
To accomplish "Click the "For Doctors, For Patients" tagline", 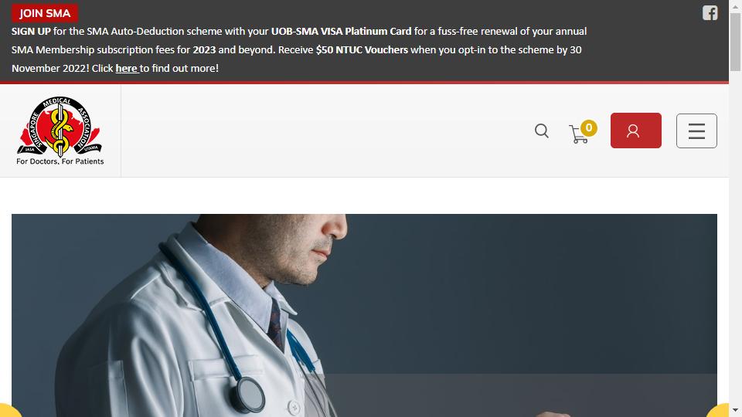I will [x=60, y=161].
